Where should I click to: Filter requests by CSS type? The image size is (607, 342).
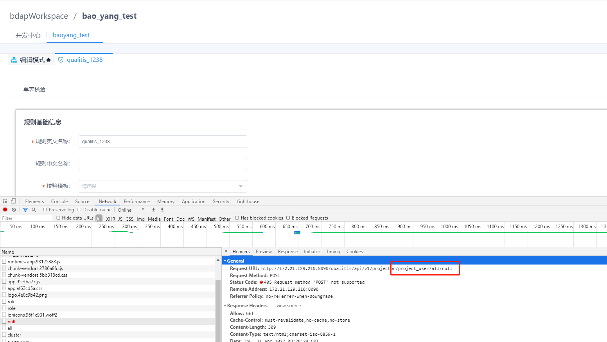coord(129,219)
